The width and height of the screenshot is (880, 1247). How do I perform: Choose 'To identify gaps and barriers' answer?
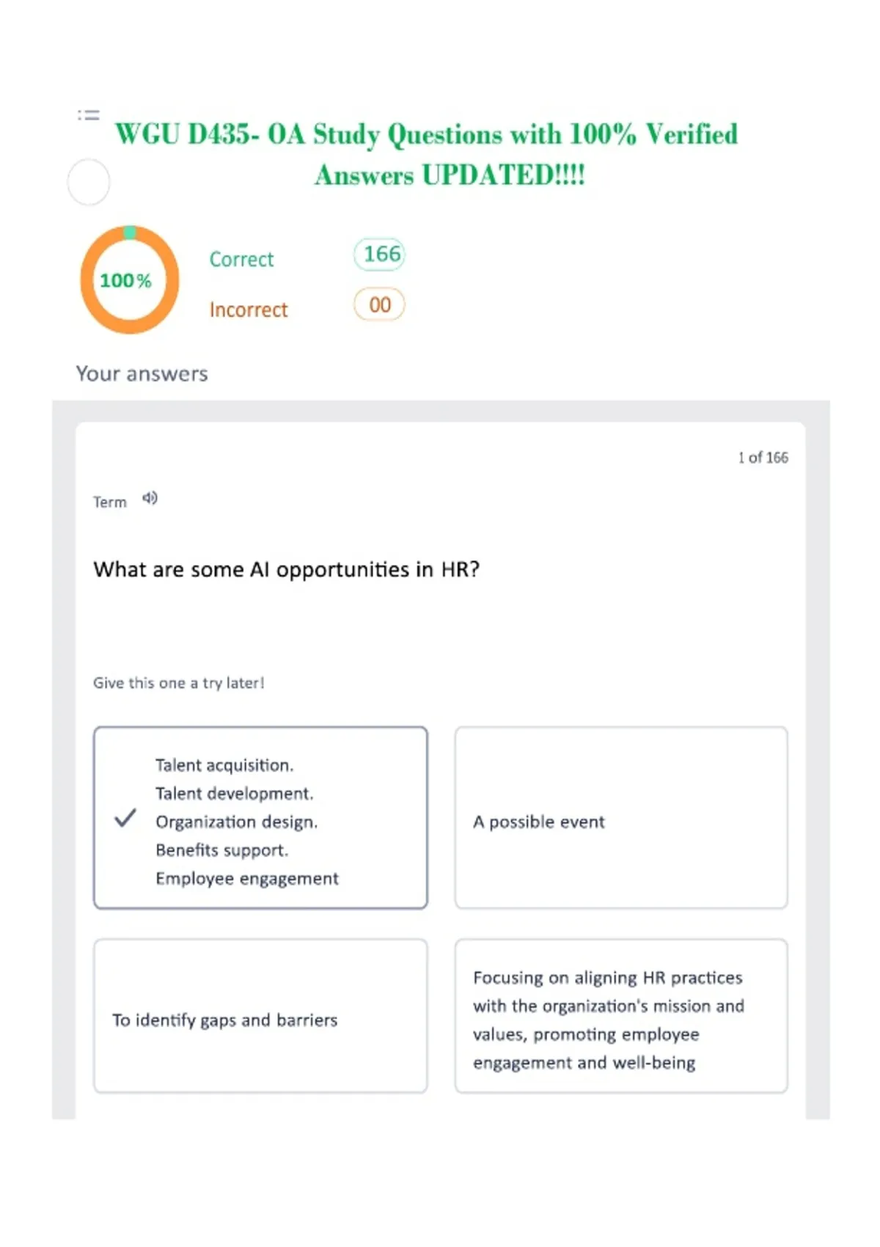260,1016
